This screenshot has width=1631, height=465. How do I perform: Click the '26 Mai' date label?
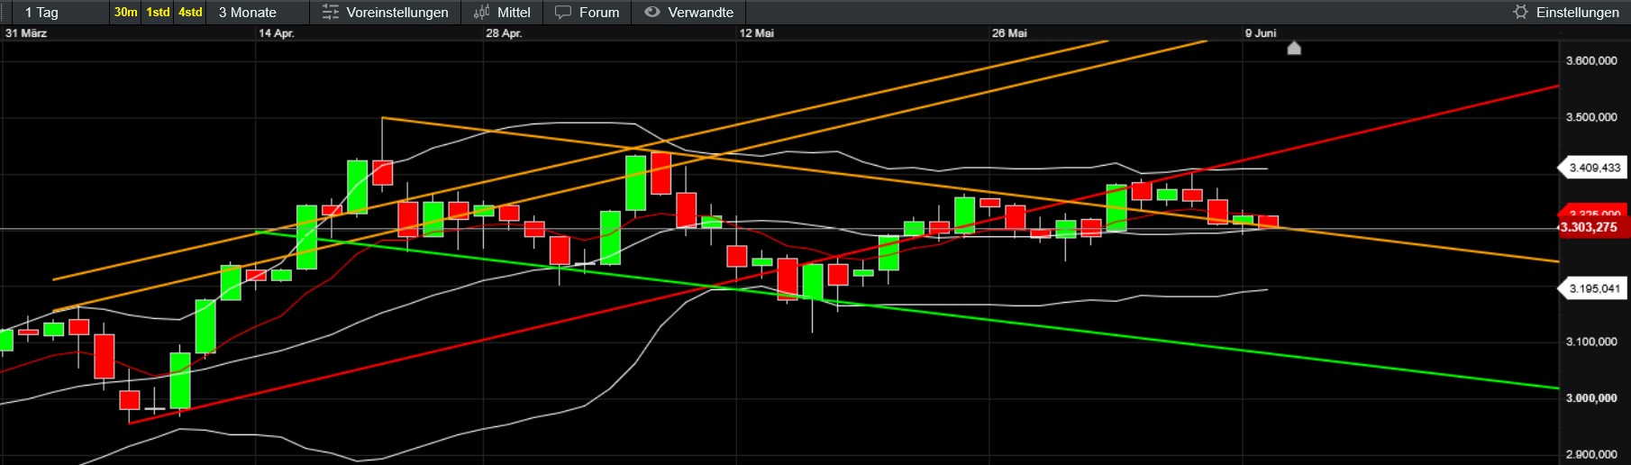pyautogui.click(x=1009, y=33)
